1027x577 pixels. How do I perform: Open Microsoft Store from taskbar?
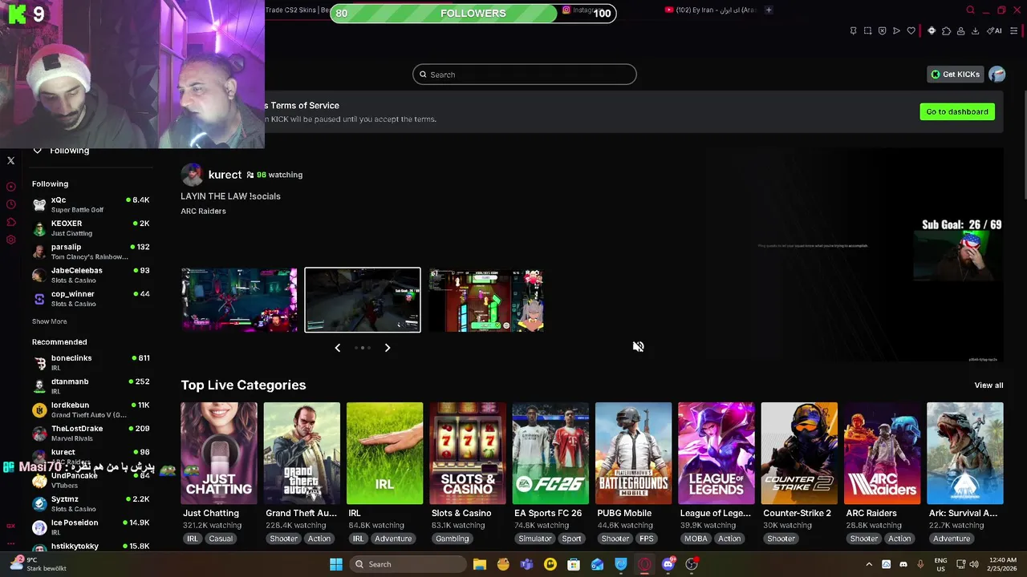(x=574, y=564)
